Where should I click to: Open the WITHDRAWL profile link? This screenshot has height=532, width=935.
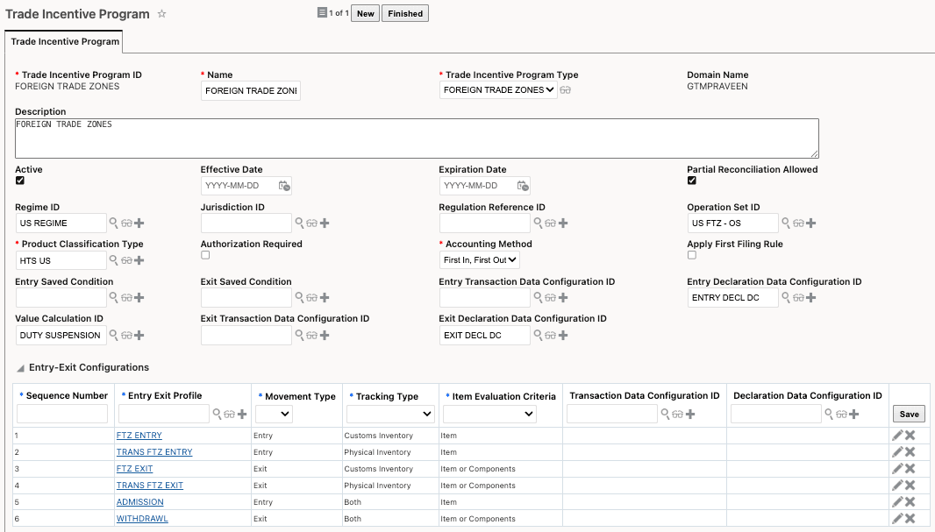pos(142,519)
